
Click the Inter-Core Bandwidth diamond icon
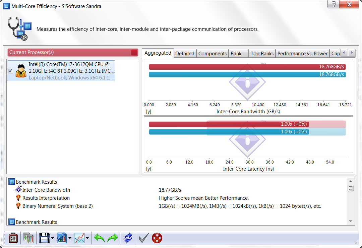click(18, 190)
